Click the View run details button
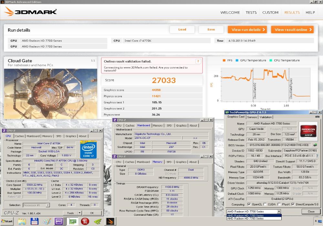This screenshot has width=323, height=226. pyautogui.click(x=247, y=30)
